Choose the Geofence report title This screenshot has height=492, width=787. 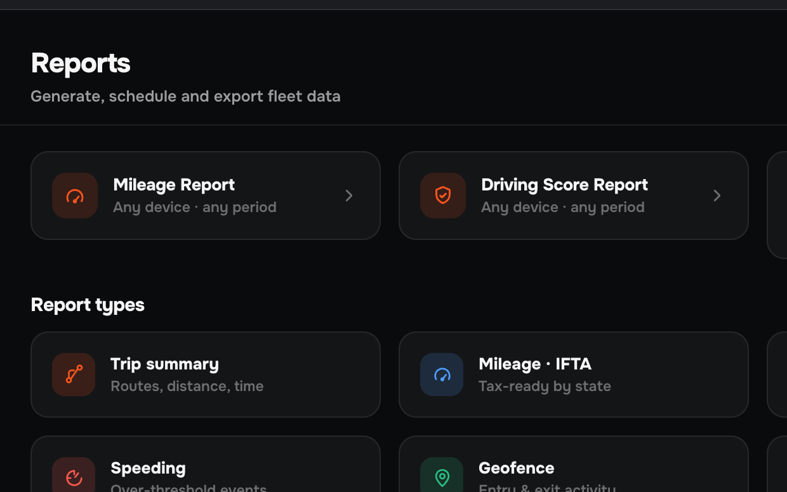tap(517, 468)
